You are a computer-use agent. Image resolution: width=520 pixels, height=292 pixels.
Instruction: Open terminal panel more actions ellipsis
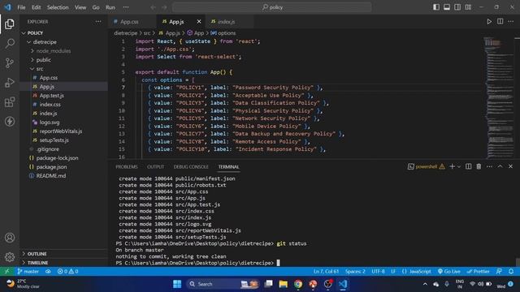pyautogui.click(x=489, y=166)
